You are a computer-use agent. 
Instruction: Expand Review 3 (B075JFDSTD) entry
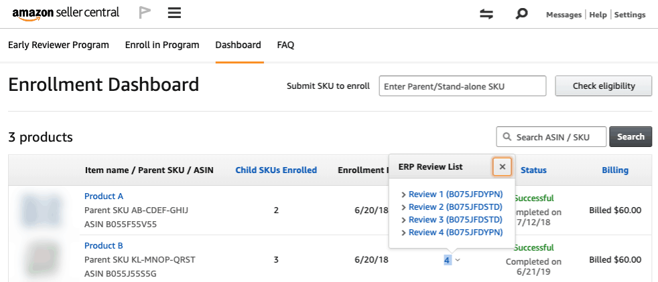click(452, 220)
